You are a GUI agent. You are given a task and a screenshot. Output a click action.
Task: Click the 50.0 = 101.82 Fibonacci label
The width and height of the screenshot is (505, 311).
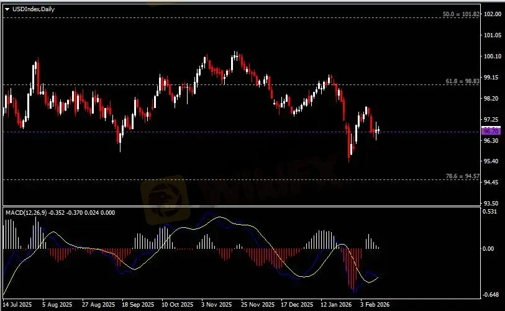pyautogui.click(x=460, y=14)
